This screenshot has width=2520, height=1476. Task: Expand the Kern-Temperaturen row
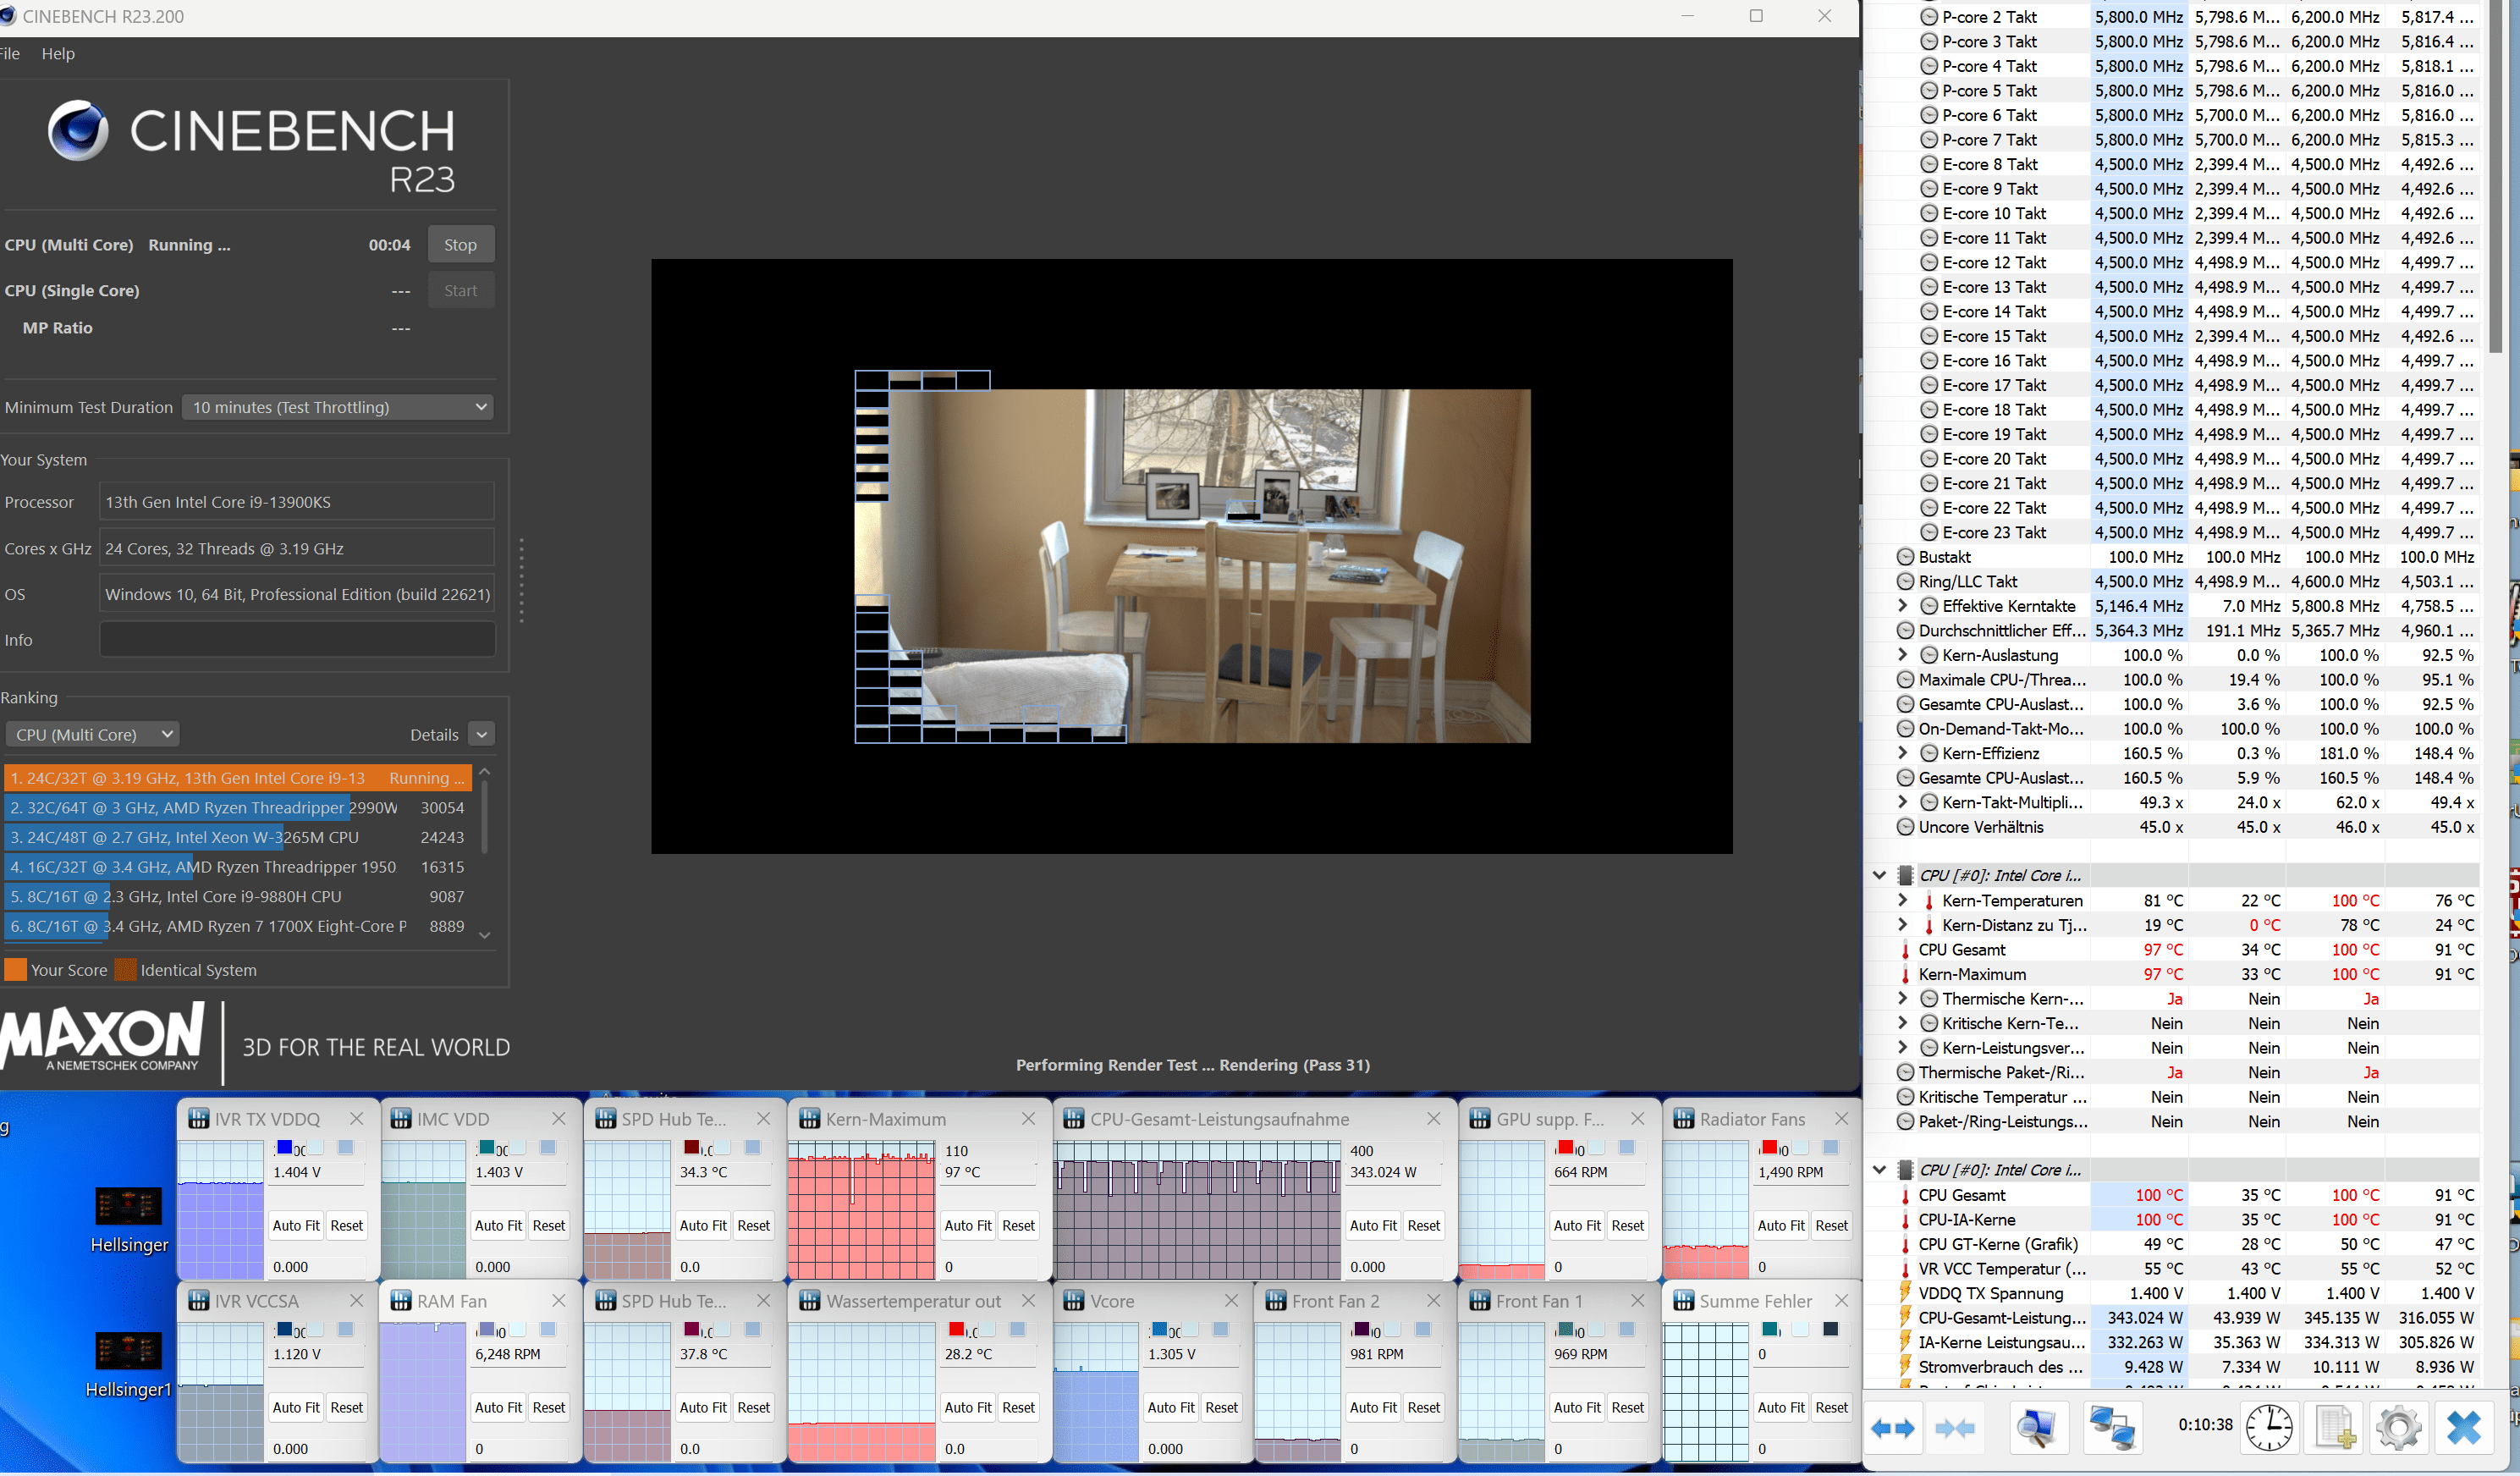pyautogui.click(x=1902, y=900)
